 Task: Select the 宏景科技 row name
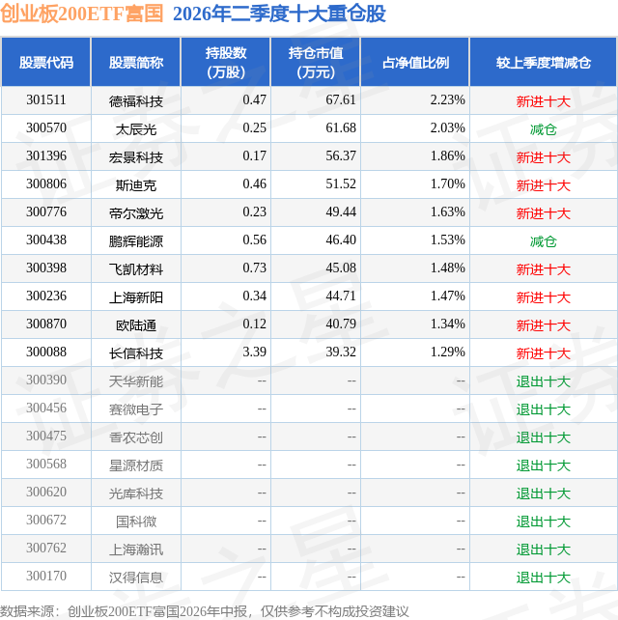click(136, 157)
